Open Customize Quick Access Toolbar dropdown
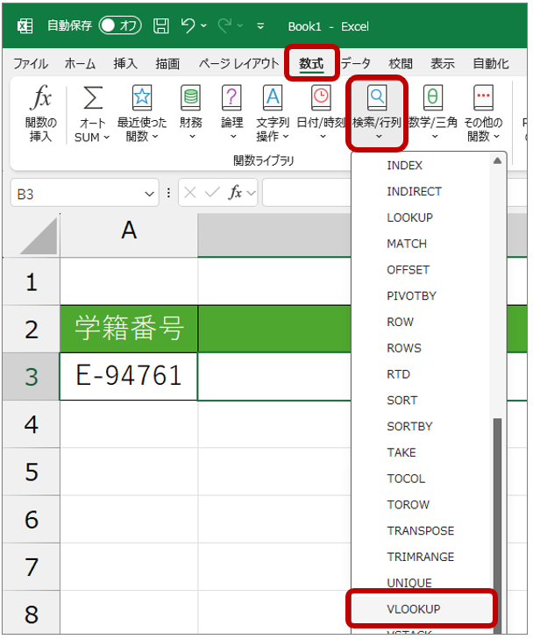Viewport: 533px width, 639px height. [260, 26]
